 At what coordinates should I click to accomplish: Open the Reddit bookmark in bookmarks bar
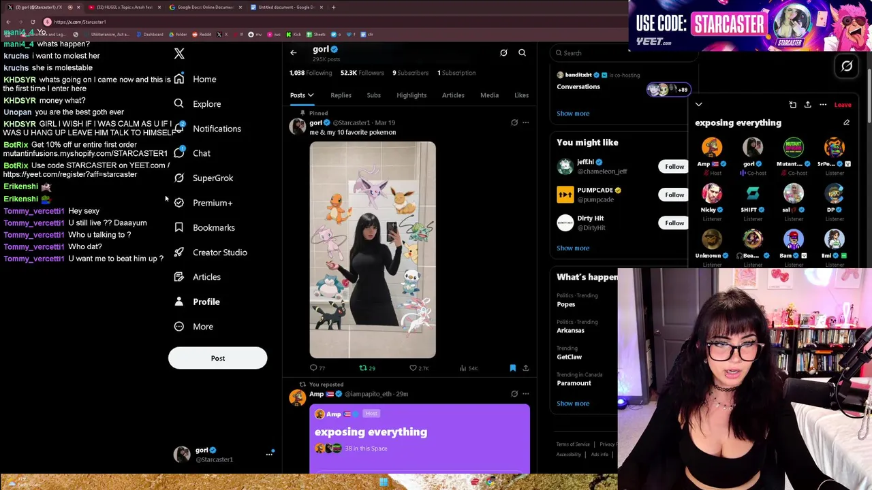[x=202, y=34]
